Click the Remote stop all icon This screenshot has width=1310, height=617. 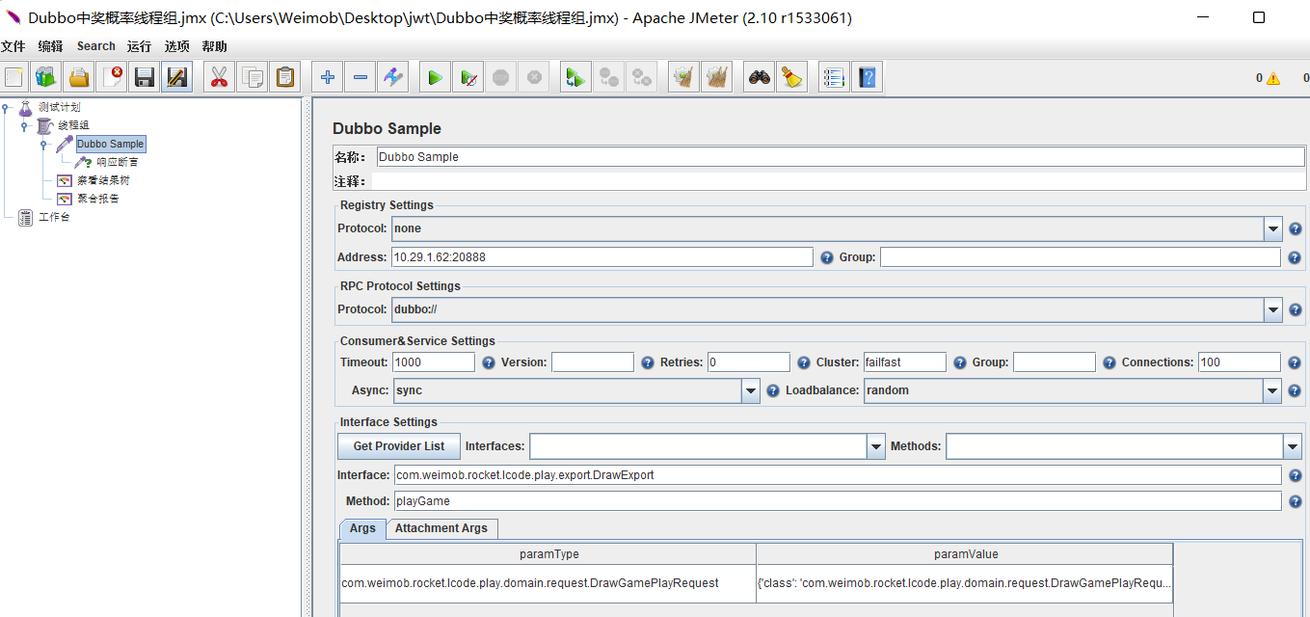[608, 77]
